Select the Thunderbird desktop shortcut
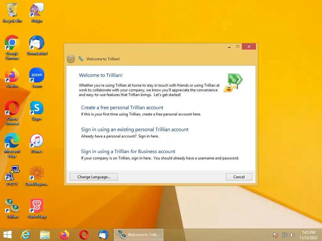This screenshot has width=322, height=241. 37,46
